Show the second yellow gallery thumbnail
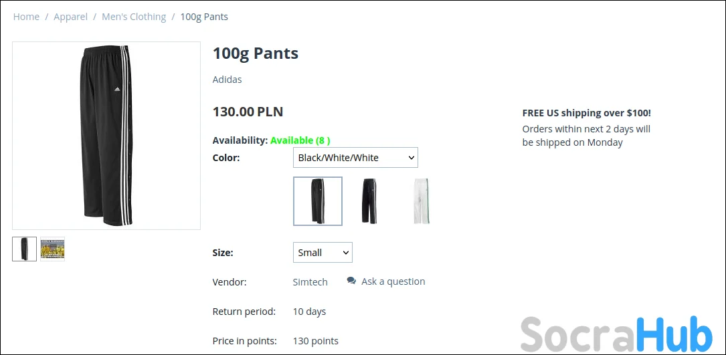Image resolution: width=726 pixels, height=355 pixels. [x=52, y=249]
